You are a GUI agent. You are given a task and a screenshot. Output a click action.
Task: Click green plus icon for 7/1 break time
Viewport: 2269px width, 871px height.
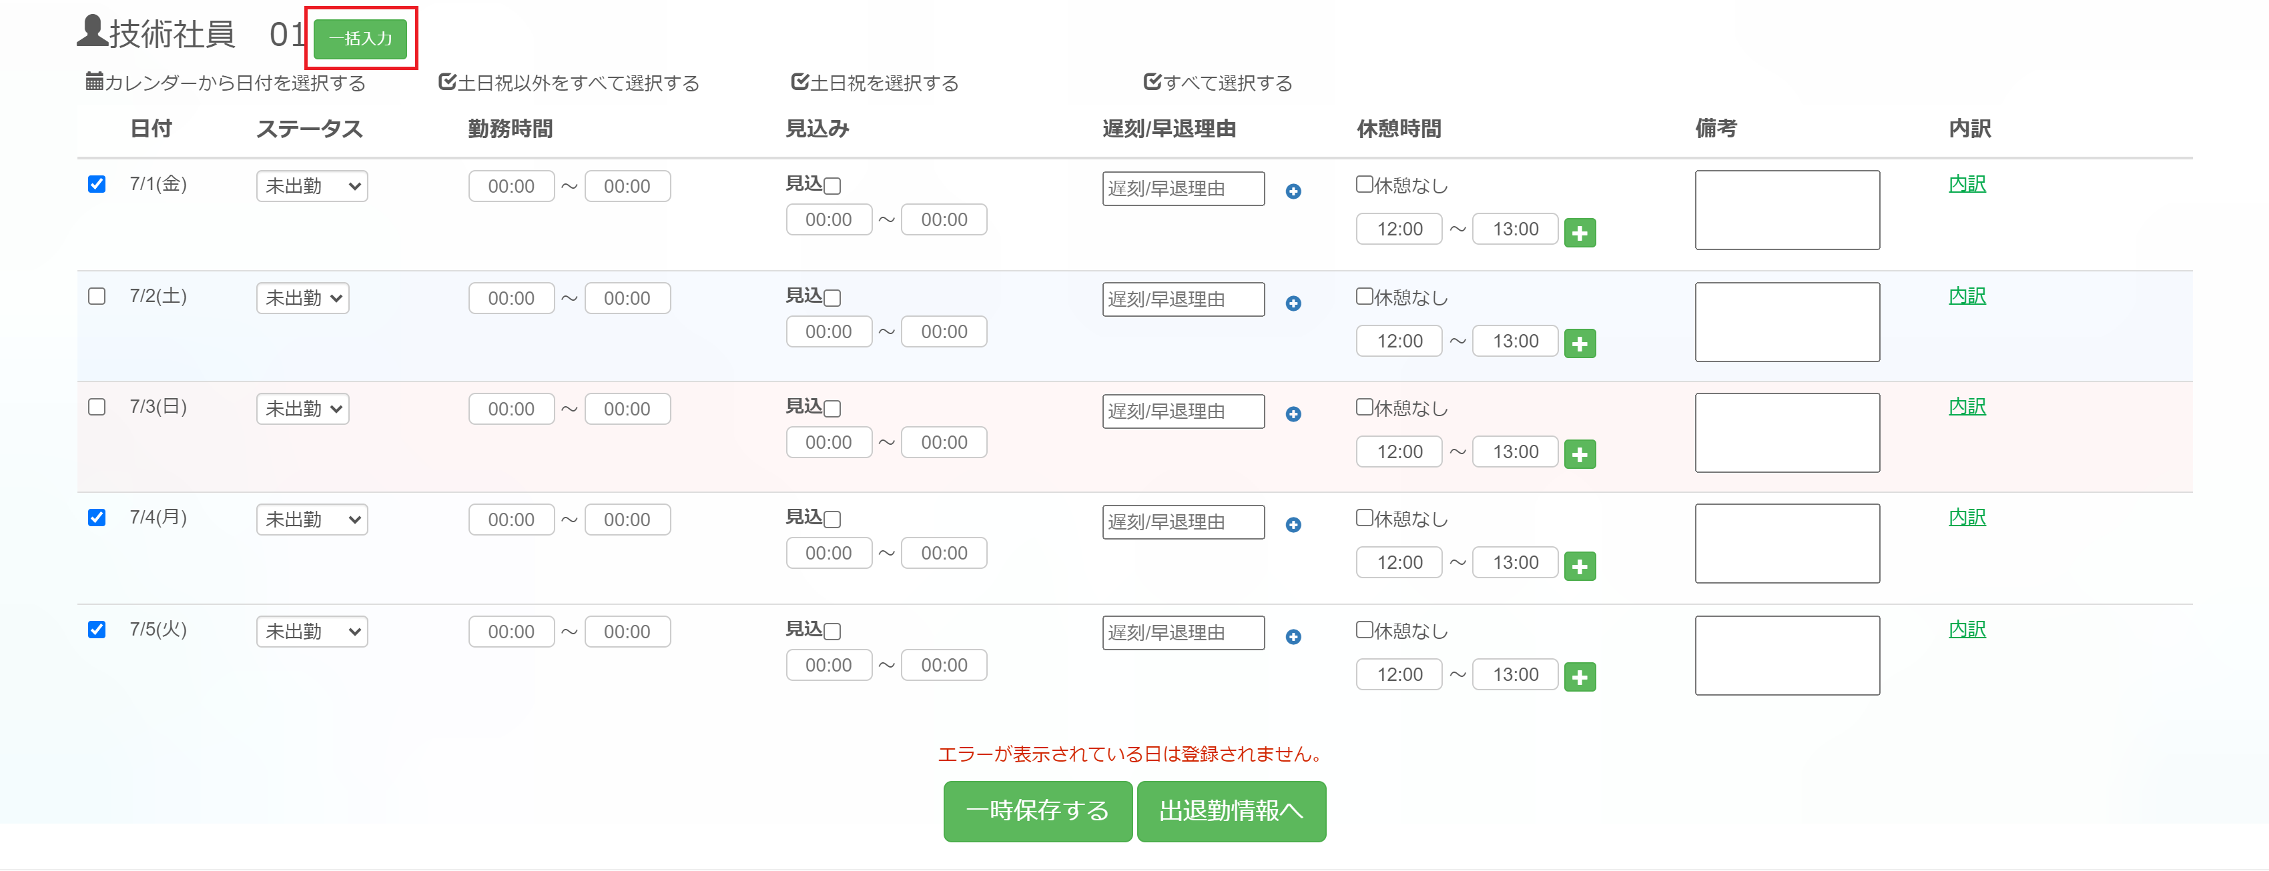coord(1580,233)
